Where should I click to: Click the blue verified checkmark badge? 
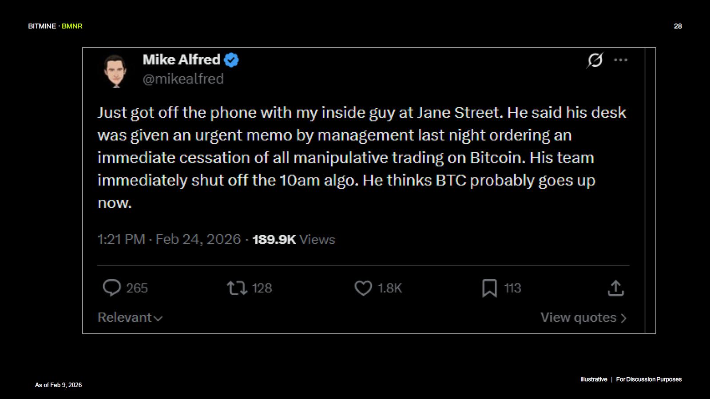click(231, 60)
